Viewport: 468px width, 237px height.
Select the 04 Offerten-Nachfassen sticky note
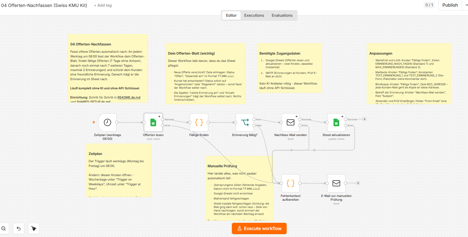click(108, 68)
